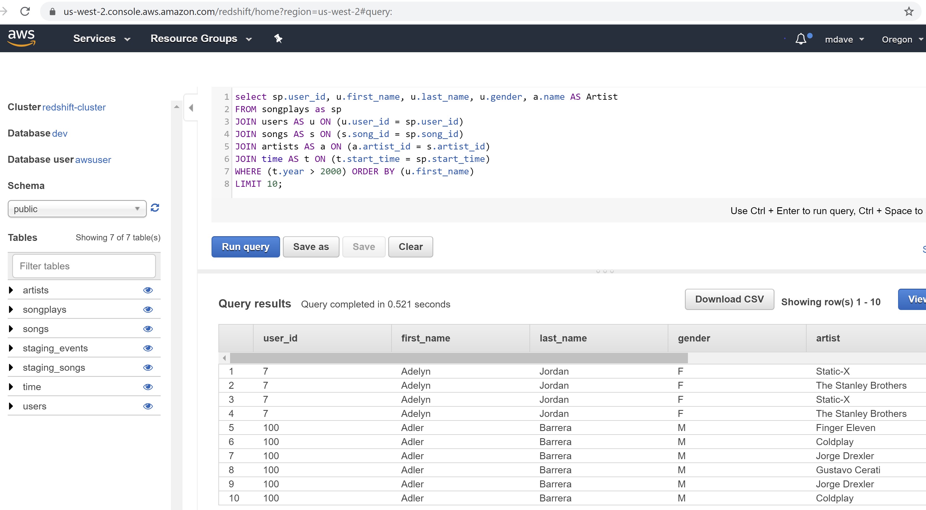Image resolution: width=926 pixels, height=510 pixels.
Task: Expand the songplays table tree
Action: pos(11,309)
